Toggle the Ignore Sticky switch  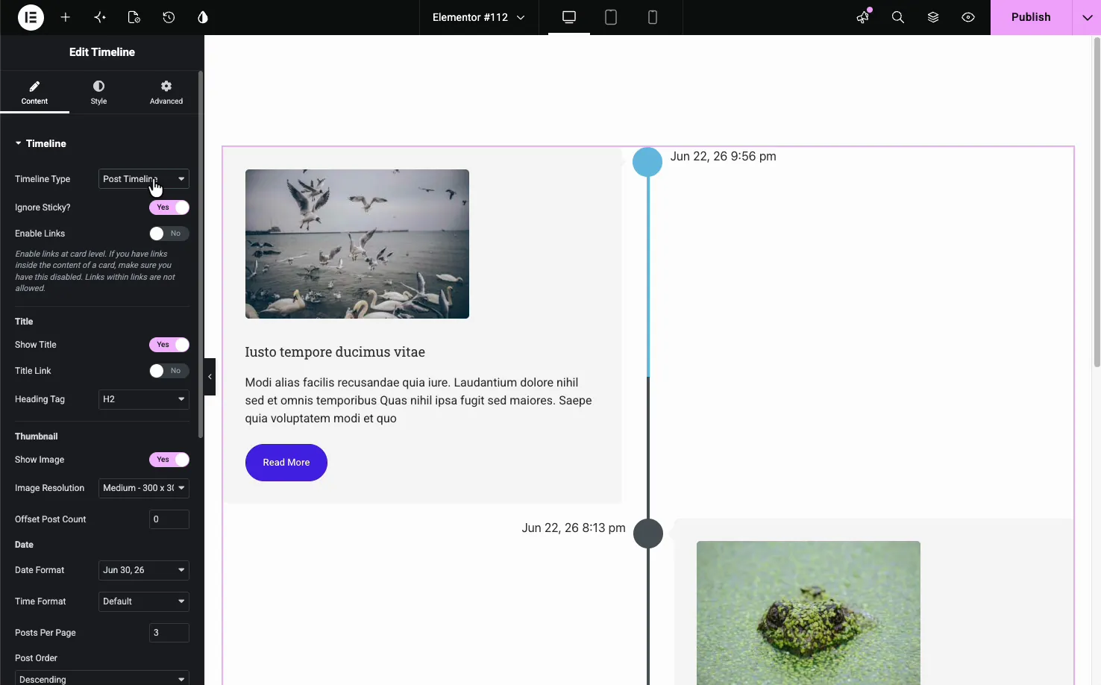click(x=169, y=207)
